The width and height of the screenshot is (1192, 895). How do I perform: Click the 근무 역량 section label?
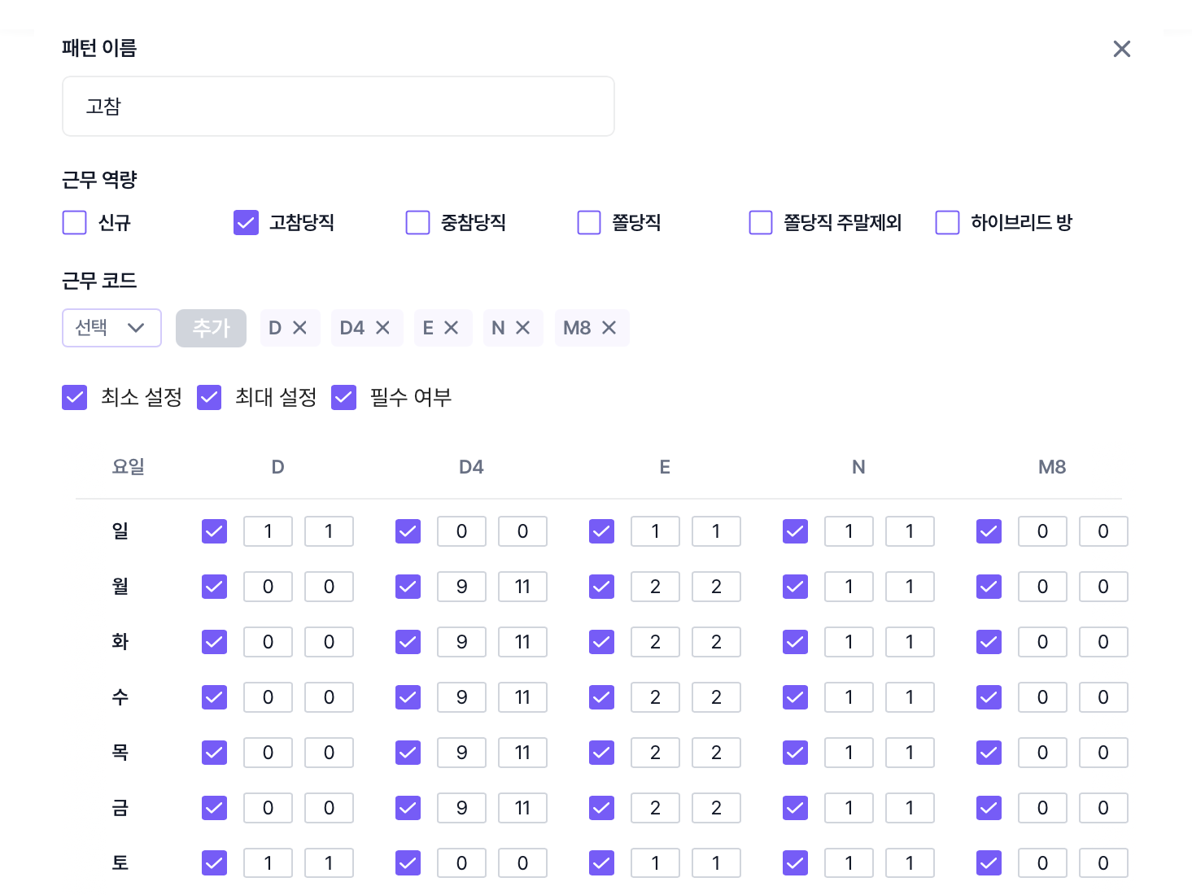tap(99, 180)
